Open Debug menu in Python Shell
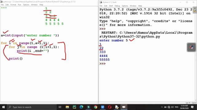The height and width of the screenshot is (110, 197). [x=117, y=6]
